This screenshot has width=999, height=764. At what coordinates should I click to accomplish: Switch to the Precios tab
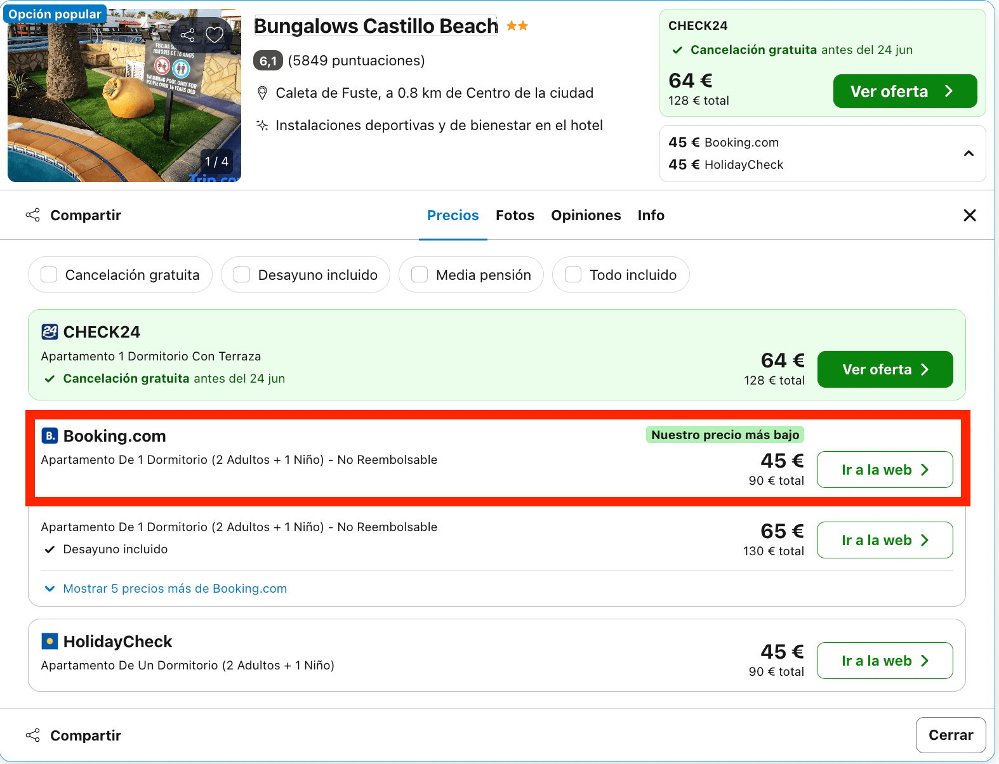(x=453, y=215)
